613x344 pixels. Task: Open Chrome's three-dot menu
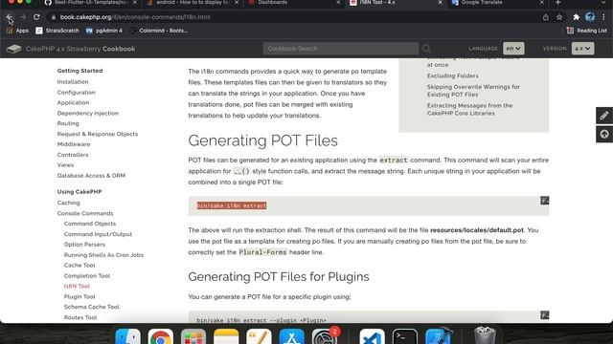point(604,17)
